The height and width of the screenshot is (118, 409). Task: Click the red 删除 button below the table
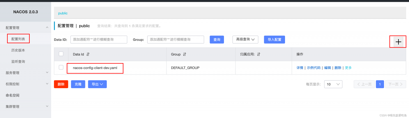point(61,84)
